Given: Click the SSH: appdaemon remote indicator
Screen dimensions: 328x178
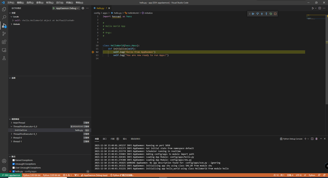Looking at the screenshot, I should [x=11, y=175].
